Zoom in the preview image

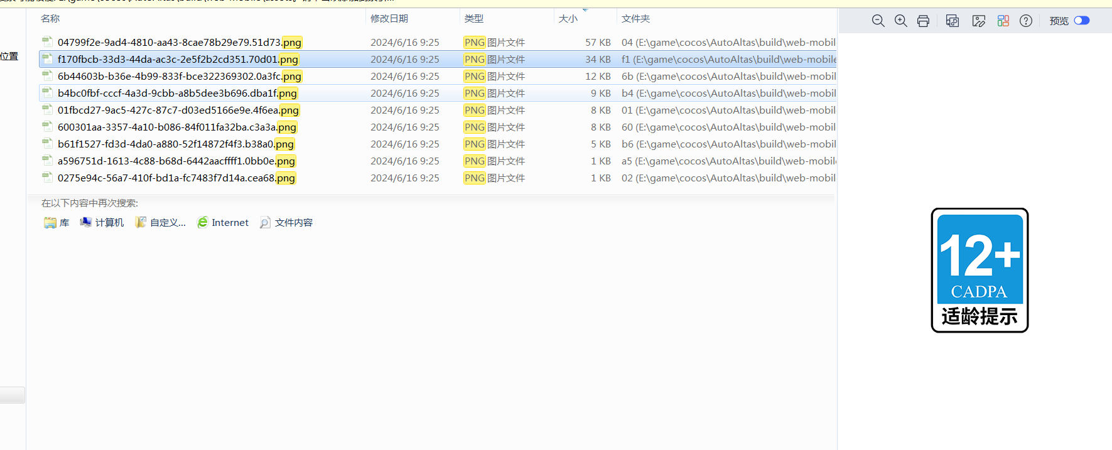pyautogui.click(x=901, y=21)
